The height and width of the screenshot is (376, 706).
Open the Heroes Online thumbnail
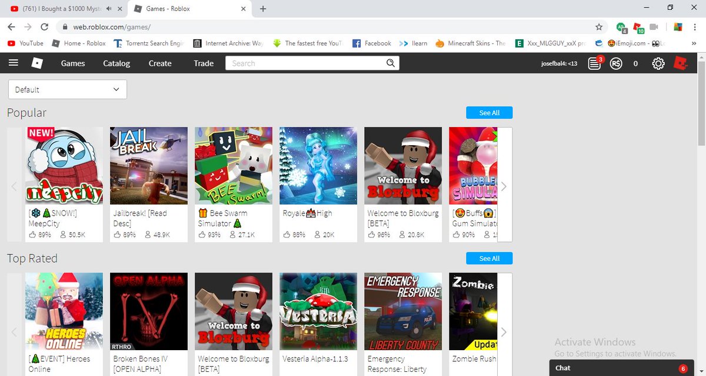click(x=64, y=311)
